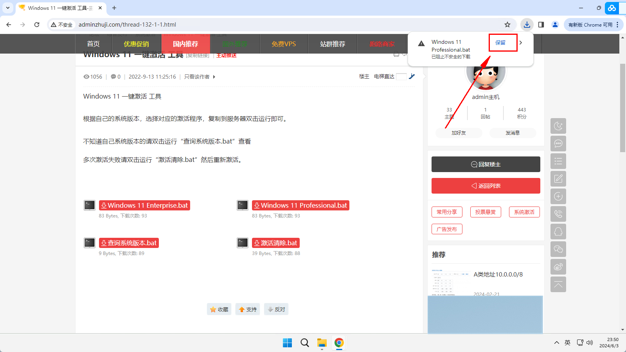
Task: Open the tab search dropdown arrow
Action: [8, 8]
